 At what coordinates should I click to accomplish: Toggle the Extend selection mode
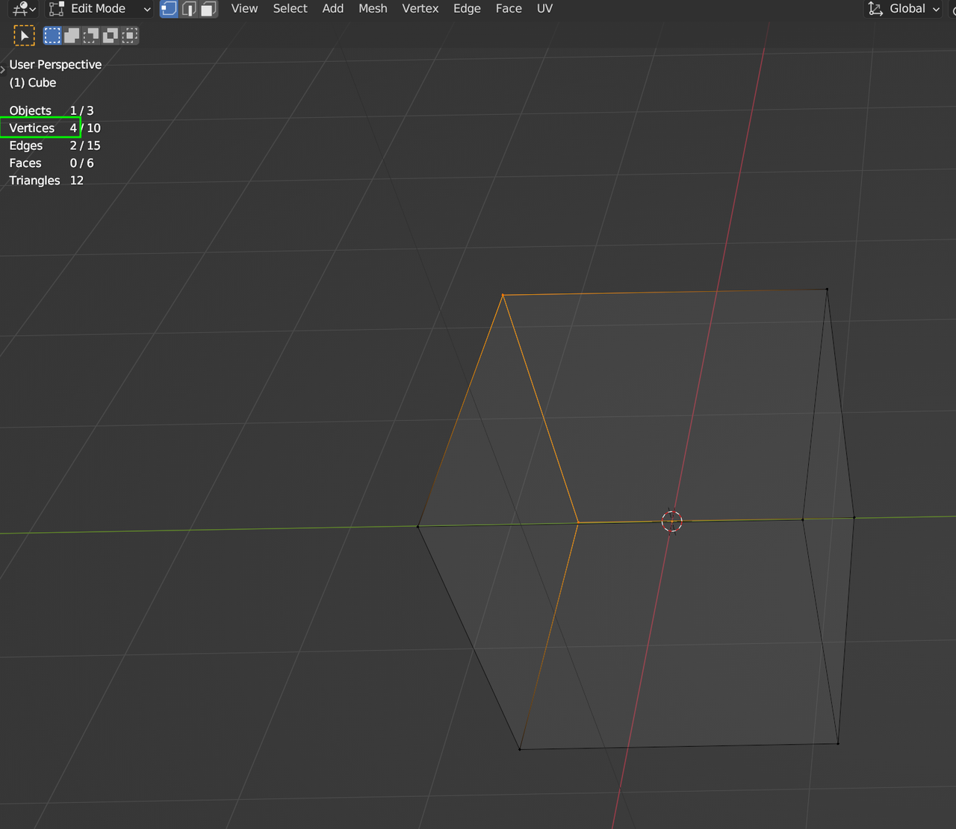[x=71, y=35]
